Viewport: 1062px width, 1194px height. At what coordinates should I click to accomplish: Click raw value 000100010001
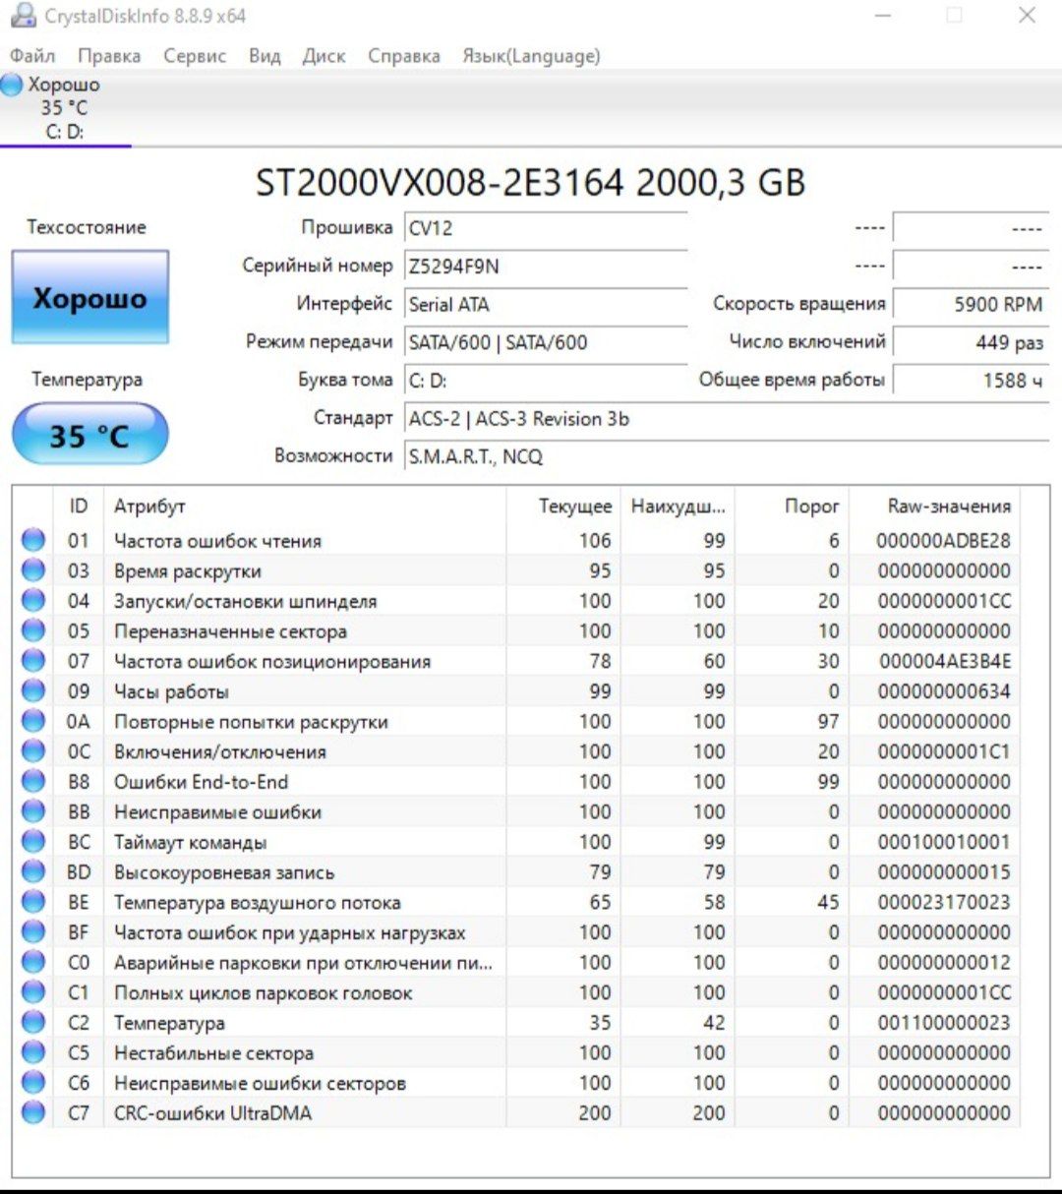pos(944,842)
